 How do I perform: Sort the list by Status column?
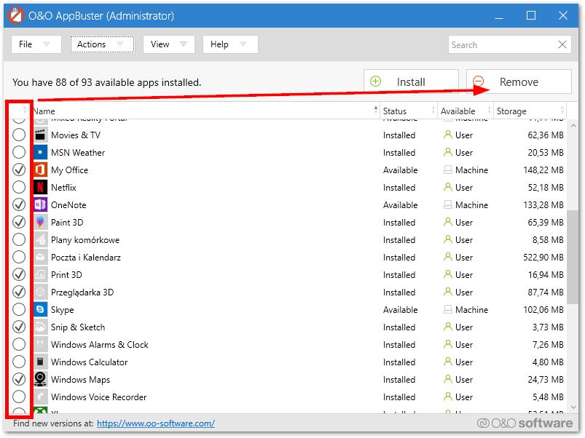click(409, 111)
